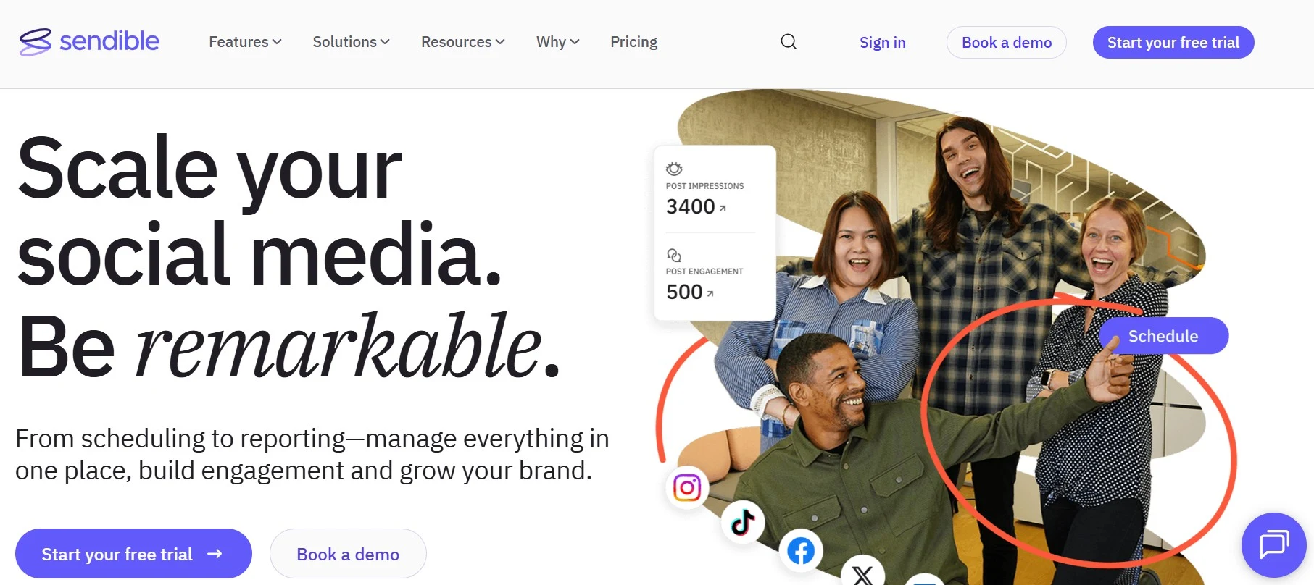Click the 'From scheduling to reporting' paragraph
The image size is (1314, 585).
coord(312,455)
